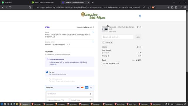Reload the checkout page

tap(10, 7)
